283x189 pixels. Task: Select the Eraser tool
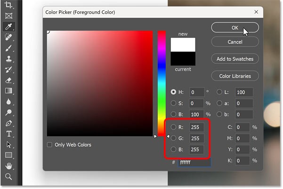tap(8, 80)
